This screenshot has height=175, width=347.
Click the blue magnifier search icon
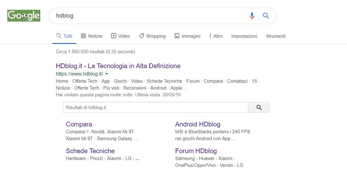coord(266,16)
